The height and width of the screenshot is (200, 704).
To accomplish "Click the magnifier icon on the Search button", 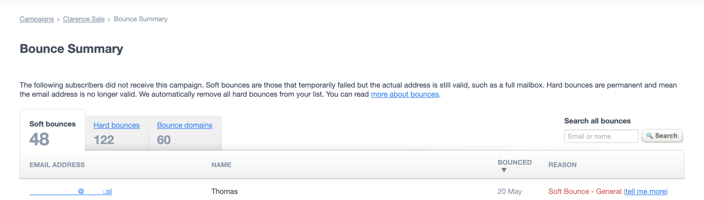I will [649, 136].
